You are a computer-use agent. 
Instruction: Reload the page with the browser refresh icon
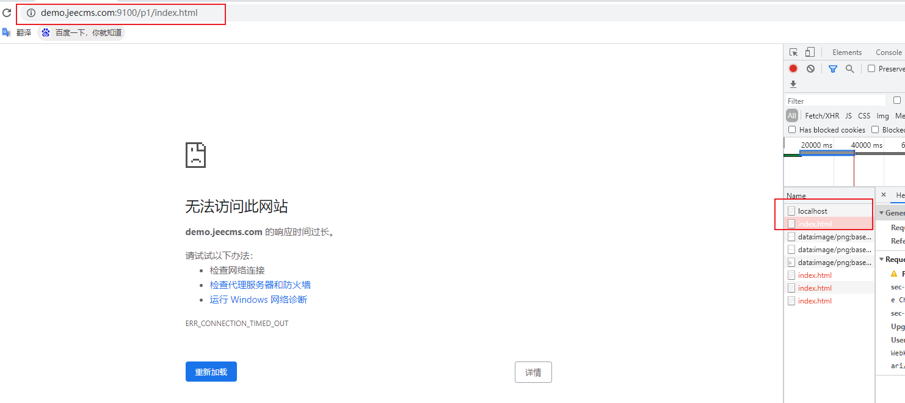pyautogui.click(x=7, y=12)
